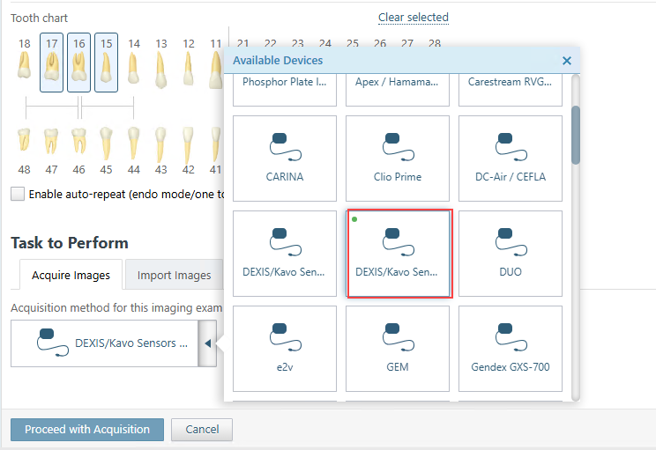Select tooth 14 in tooth chart
Screen dimensions: 656x450
[x=133, y=63]
